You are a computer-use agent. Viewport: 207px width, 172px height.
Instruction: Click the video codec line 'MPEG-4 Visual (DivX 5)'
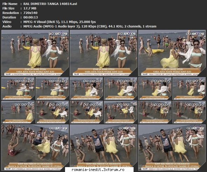coord(42,22)
